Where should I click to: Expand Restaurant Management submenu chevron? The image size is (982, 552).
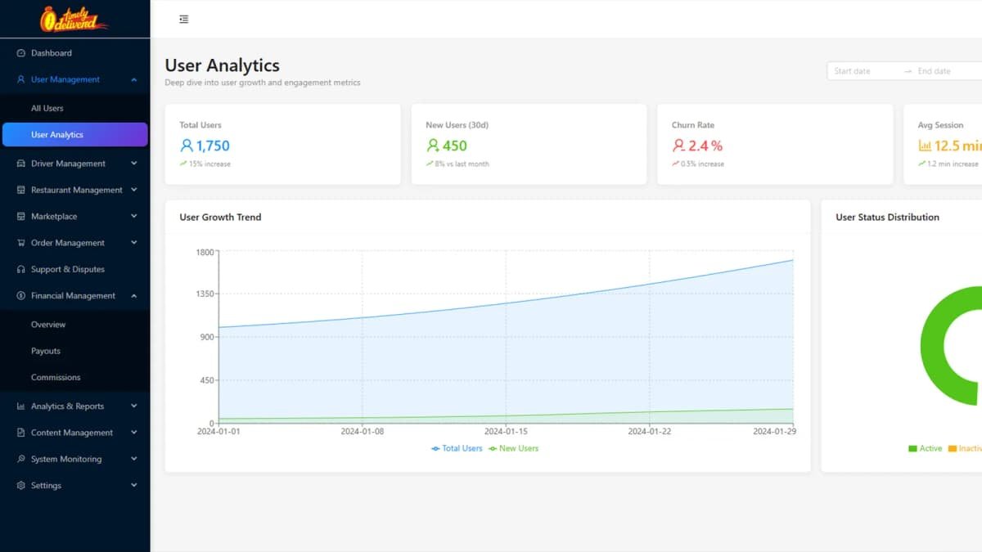pos(134,190)
